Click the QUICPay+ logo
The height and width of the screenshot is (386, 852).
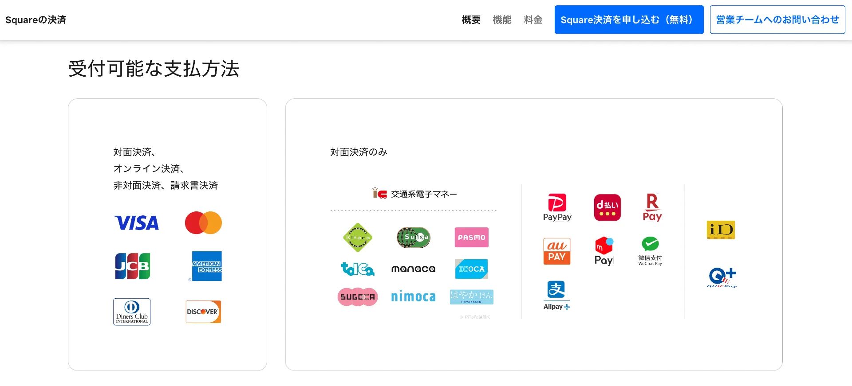[722, 278]
